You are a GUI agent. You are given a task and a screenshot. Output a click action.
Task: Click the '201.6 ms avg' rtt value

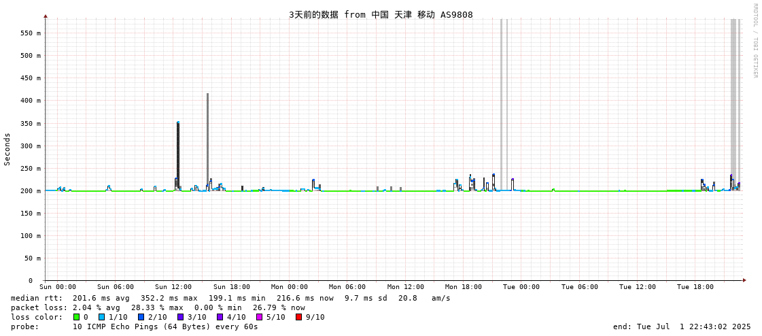(101, 298)
